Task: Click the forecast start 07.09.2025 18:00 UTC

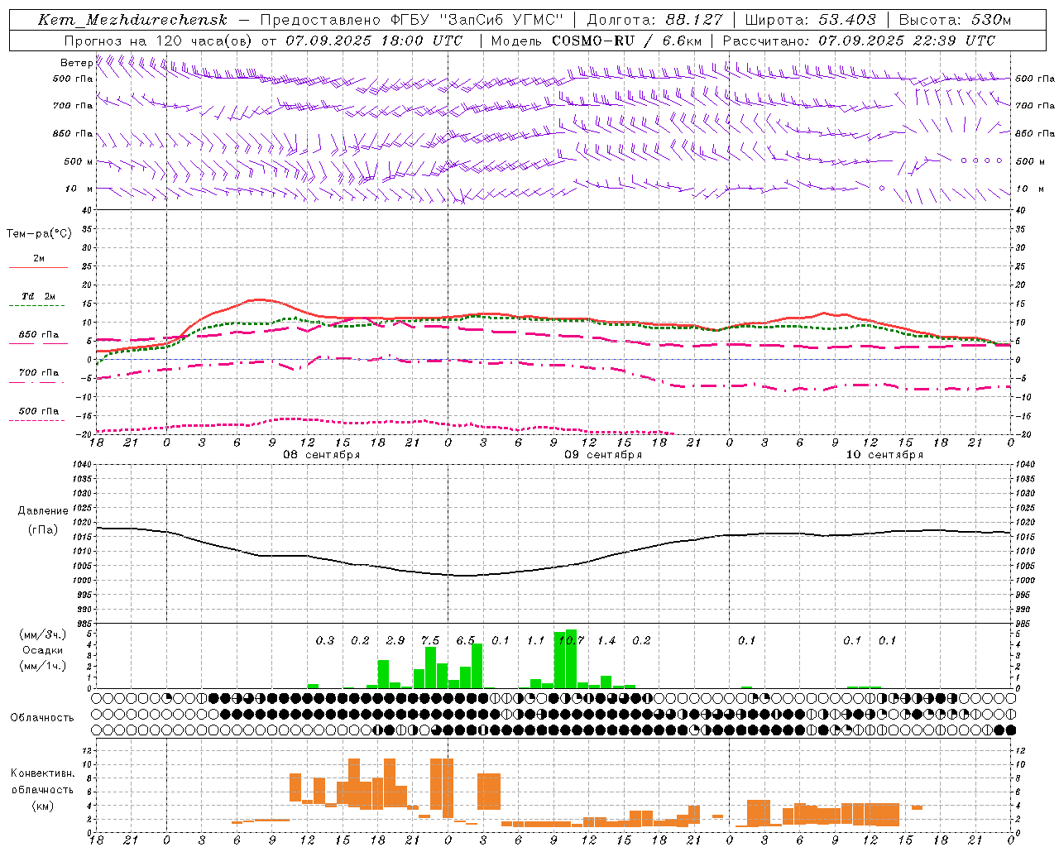Action: [x=374, y=41]
